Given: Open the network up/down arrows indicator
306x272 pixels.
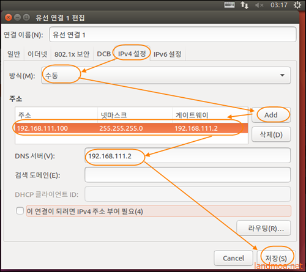Looking at the screenshot, I should click(244, 5).
